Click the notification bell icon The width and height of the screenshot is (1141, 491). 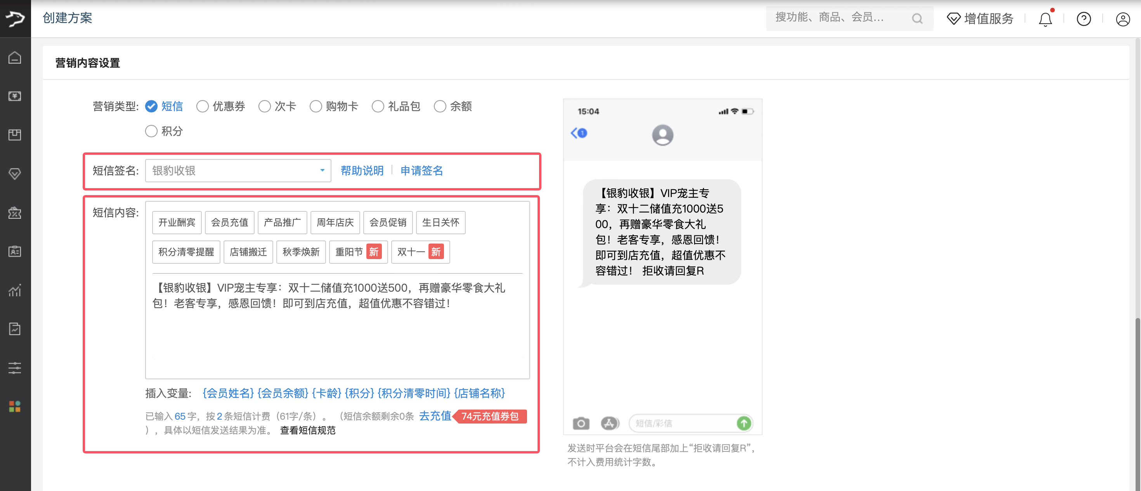pyautogui.click(x=1045, y=19)
